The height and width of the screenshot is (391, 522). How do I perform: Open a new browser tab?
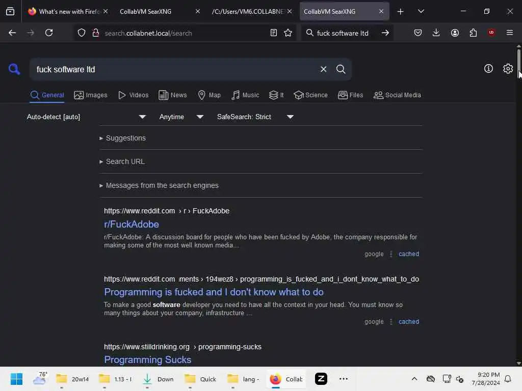(401, 12)
